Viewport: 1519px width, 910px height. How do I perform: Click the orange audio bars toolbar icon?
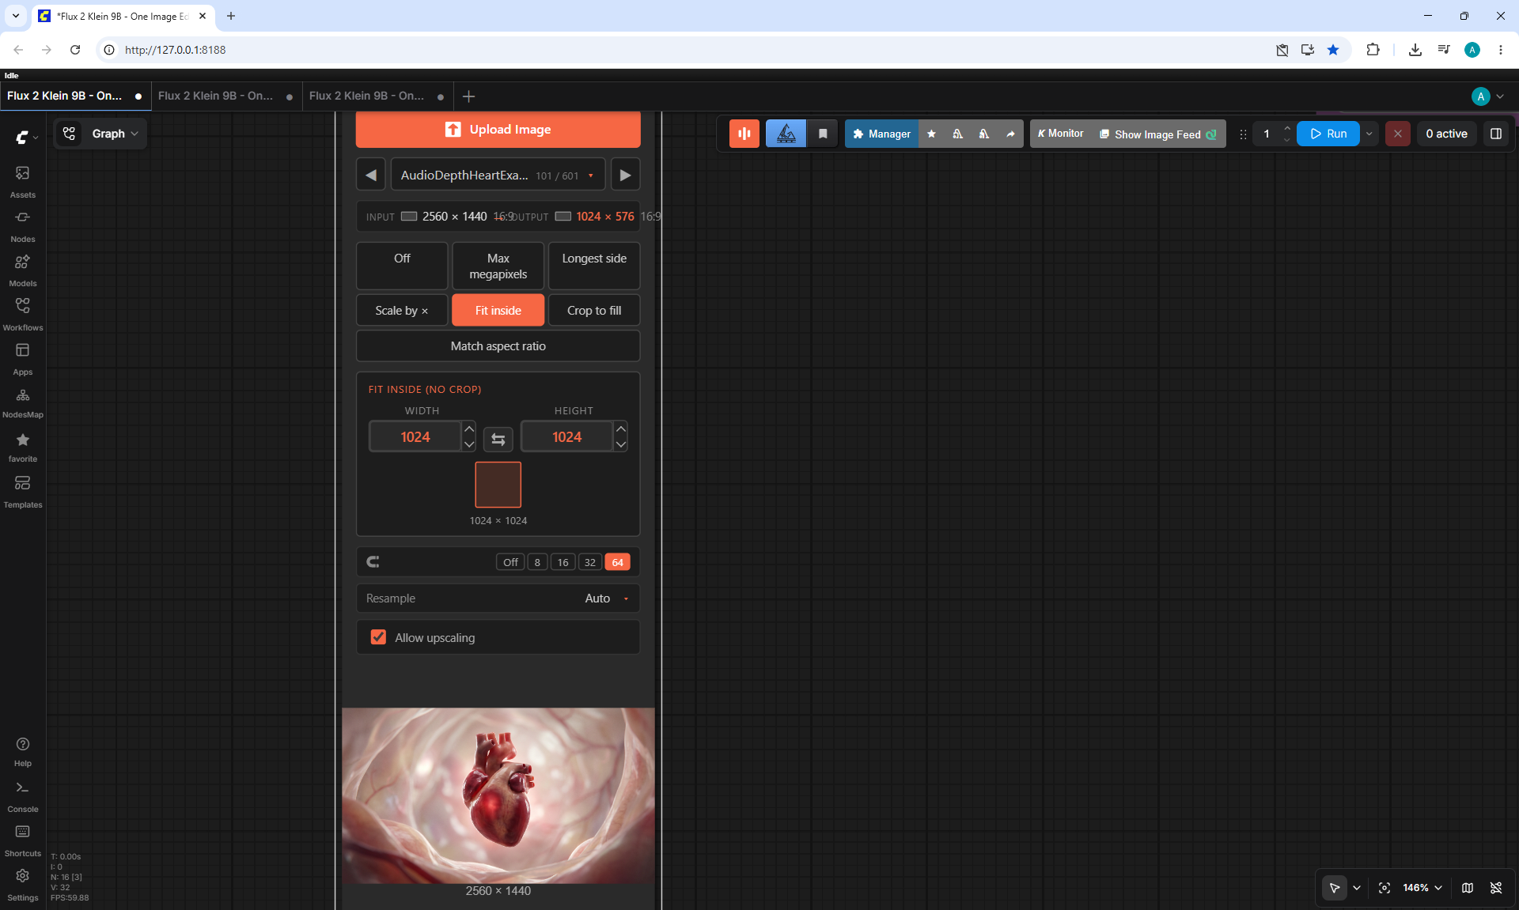(x=744, y=134)
